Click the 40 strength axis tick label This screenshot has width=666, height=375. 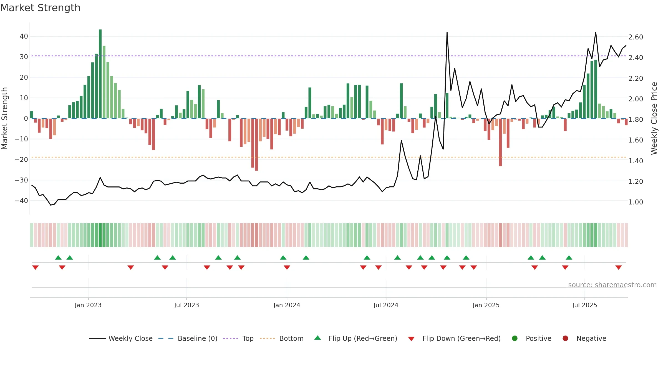tap(24, 36)
